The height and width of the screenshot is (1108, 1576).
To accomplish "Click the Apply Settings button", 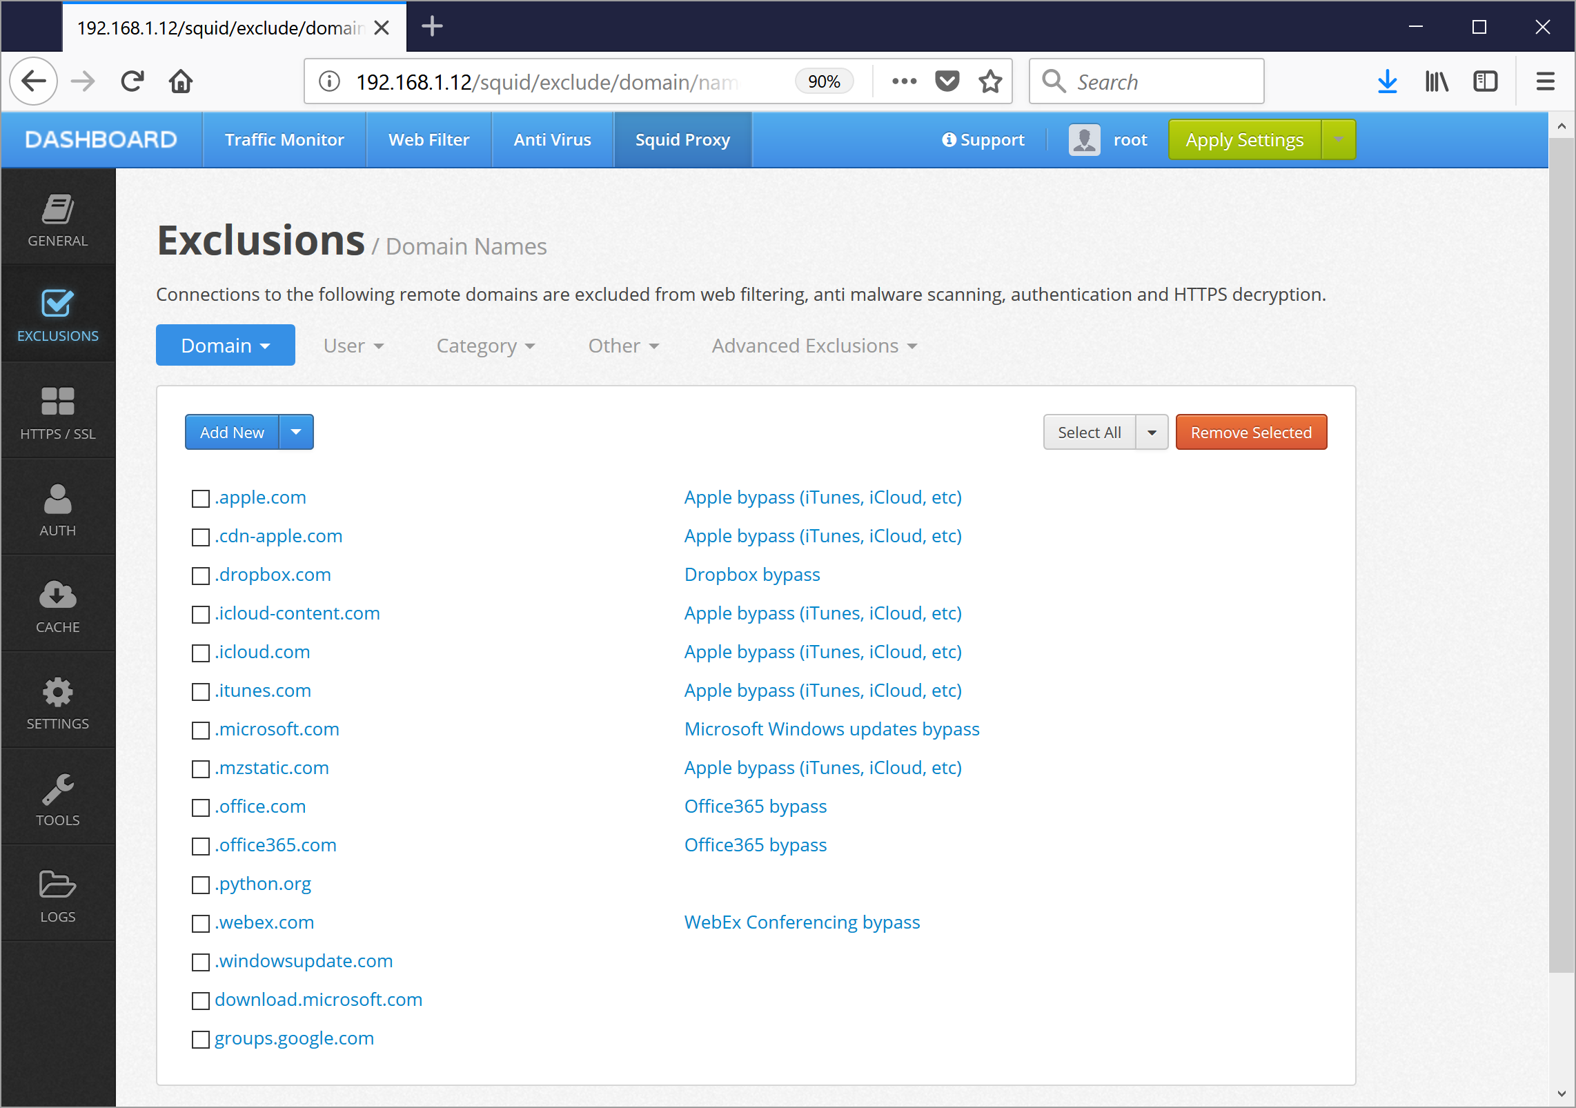I will tap(1244, 140).
